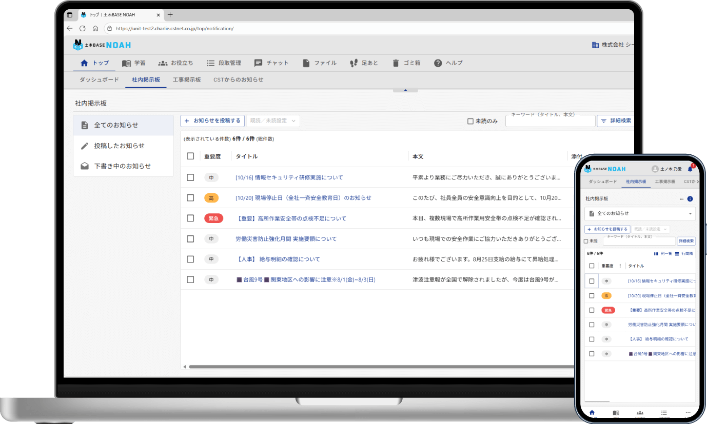Image resolution: width=707 pixels, height=424 pixels.
Task: Click the ヘルプ help icon
Action: point(438,63)
